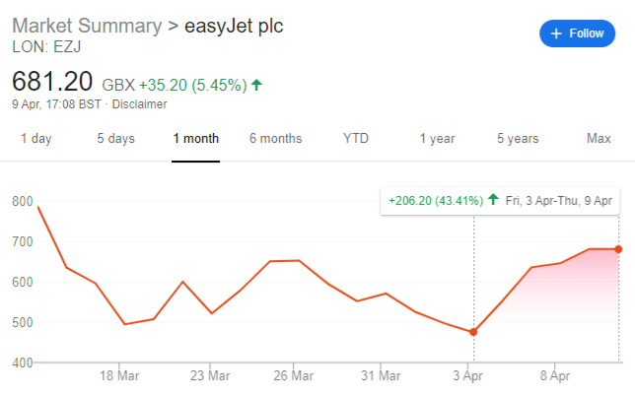The width and height of the screenshot is (635, 395).
Task: Click the green arrow in chart tooltip
Action: [x=493, y=200]
